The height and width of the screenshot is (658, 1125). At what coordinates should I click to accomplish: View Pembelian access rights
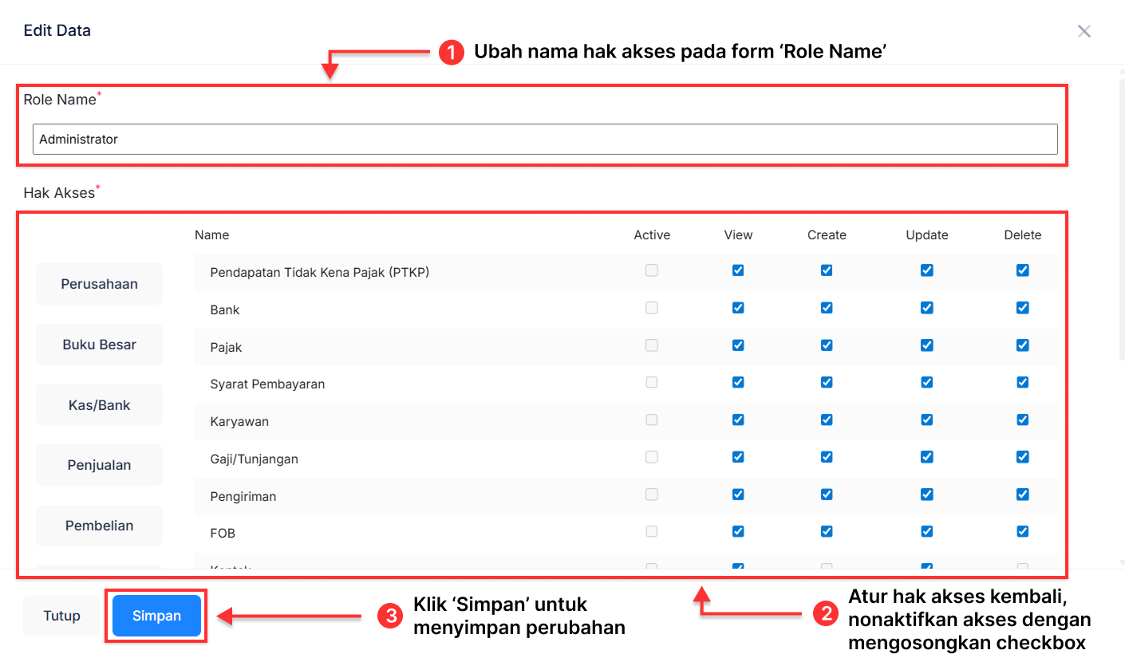[99, 525]
